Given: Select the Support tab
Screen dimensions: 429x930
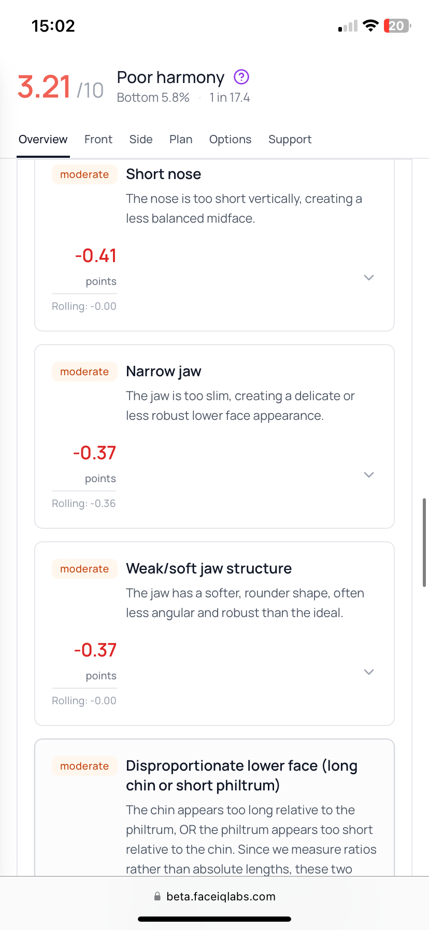Looking at the screenshot, I should pos(290,140).
